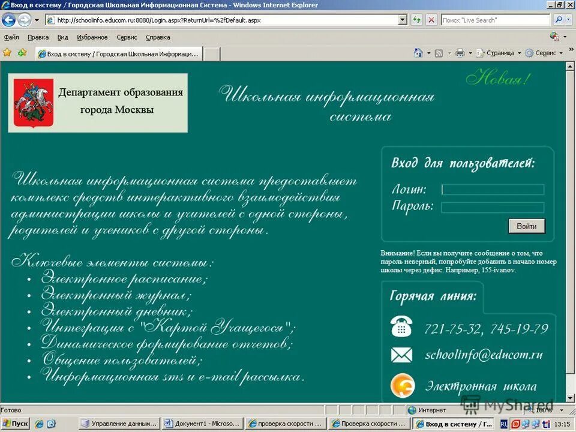Open the search provider dropdown arrow
Image resolution: width=576 pixels, height=432 pixels.
coord(569,20)
